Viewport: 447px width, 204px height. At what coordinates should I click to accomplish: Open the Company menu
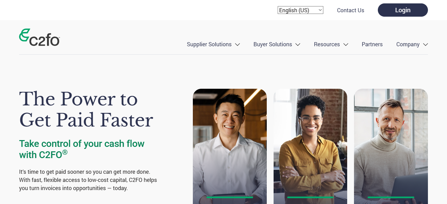pos(412,44)
